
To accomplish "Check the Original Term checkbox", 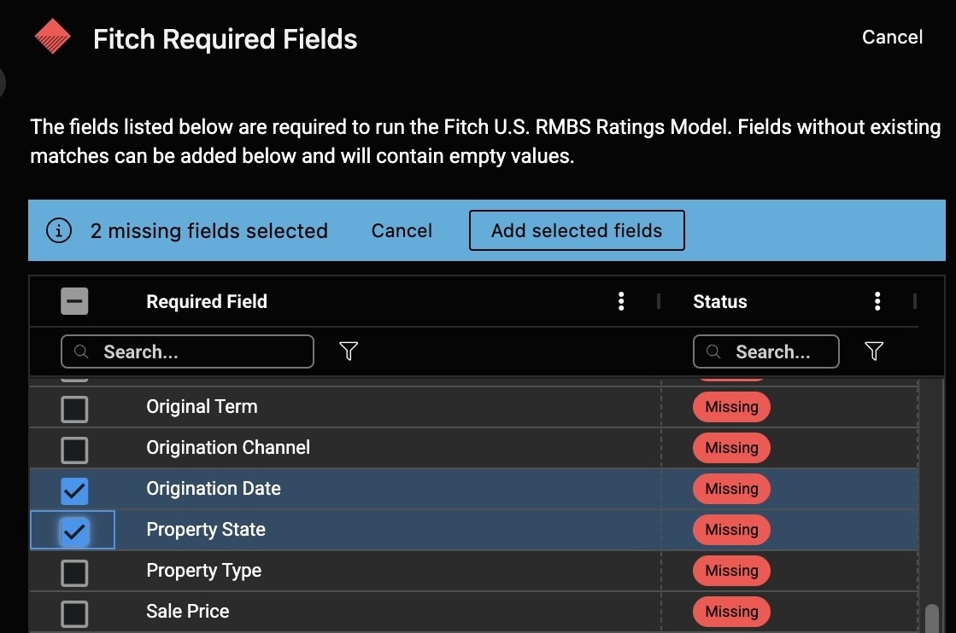I will [x=74, y=408].
